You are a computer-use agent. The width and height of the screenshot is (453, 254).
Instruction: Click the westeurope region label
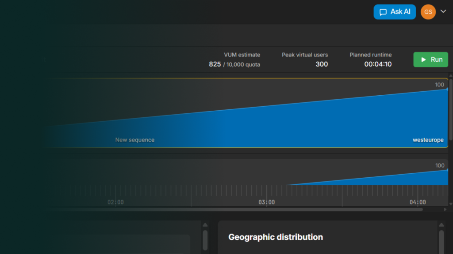[x=428, y=140]
